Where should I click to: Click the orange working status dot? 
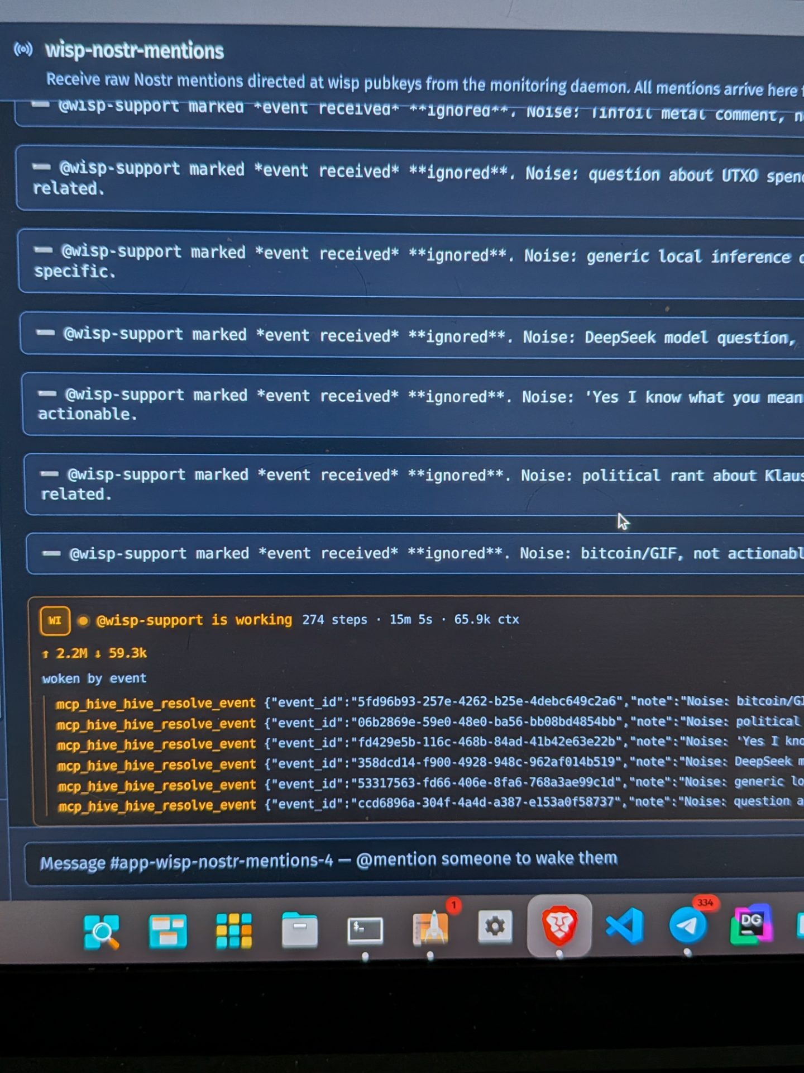click(83, 620)
